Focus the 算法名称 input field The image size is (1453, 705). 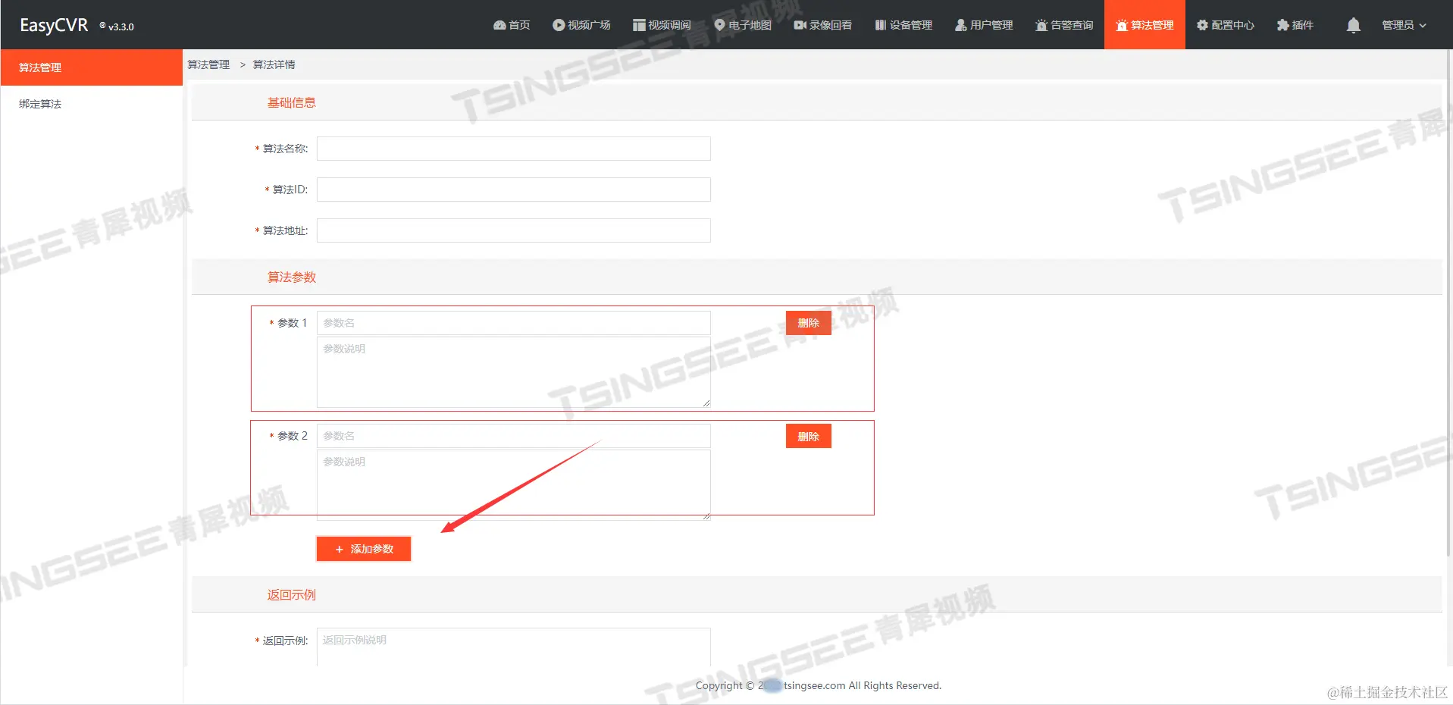tap(513, 149)
